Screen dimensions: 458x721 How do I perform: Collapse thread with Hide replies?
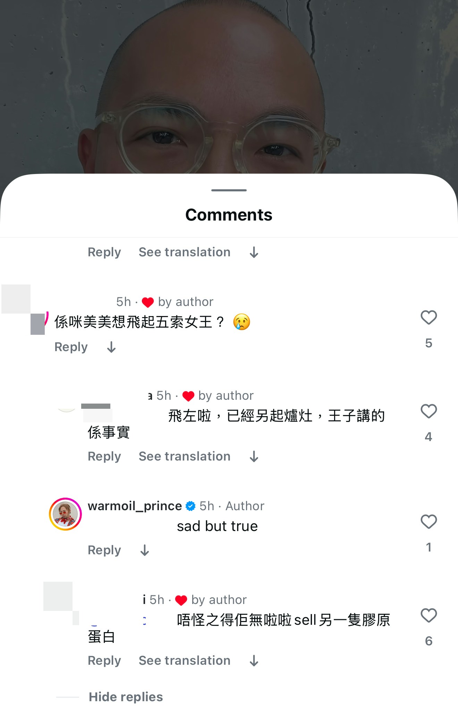coord(126,697)
